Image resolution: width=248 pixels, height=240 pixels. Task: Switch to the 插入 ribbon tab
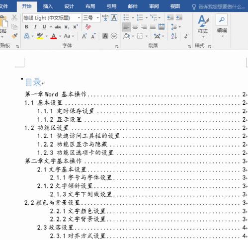point(48,6)
